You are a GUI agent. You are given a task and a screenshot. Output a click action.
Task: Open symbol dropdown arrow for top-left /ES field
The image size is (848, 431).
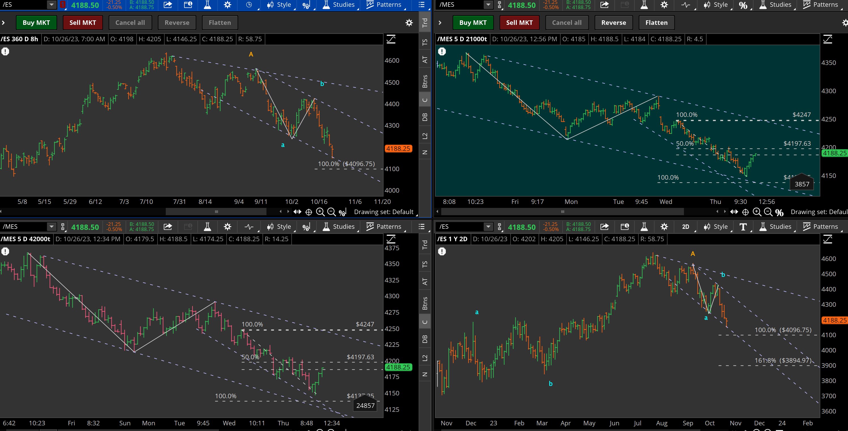coord(51,5)
